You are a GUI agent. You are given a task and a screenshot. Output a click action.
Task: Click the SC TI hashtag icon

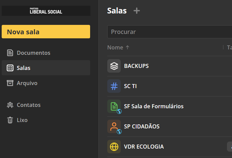click(x=114, y=86)
